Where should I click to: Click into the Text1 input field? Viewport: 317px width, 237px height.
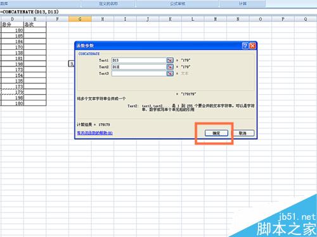pyautogui.click(x=139, y=60)
